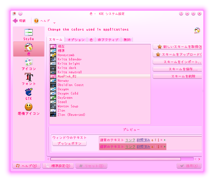Select the Steel scheme
This screenshot has height=182, width=214.
tap(100, 102)
